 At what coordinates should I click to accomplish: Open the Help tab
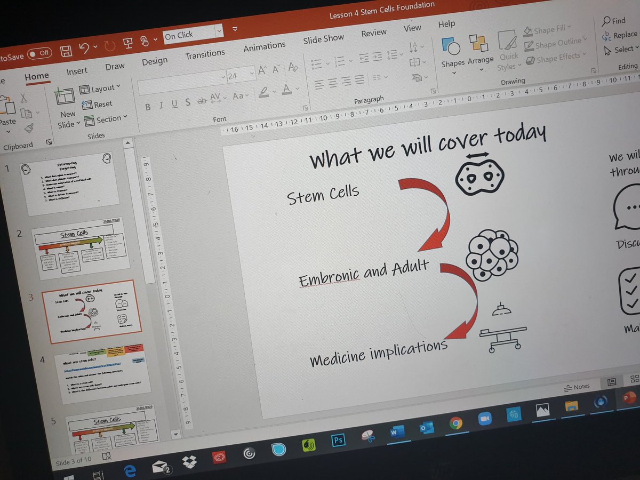point(446,24)
